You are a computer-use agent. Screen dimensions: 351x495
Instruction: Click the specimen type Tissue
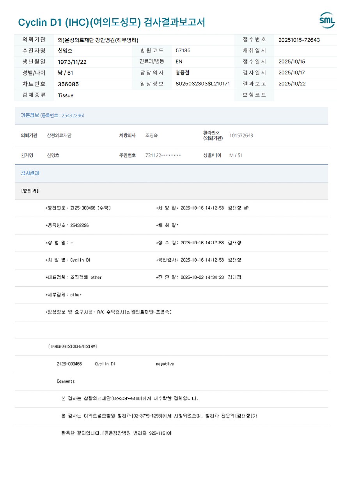66,95
